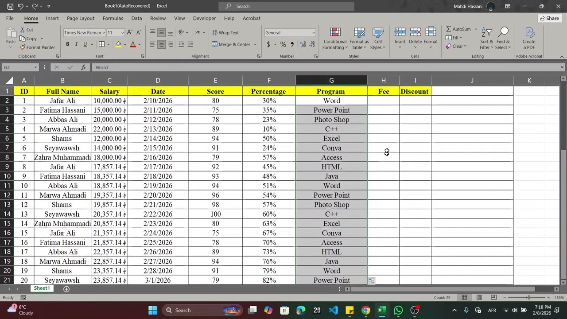Switch to the Page Layout tab
The image size is (567, 319).
click(x=81, y=18)
